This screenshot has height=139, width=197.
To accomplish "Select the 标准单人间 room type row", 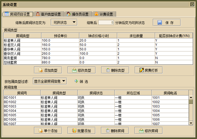I will [x=98, y=40].
